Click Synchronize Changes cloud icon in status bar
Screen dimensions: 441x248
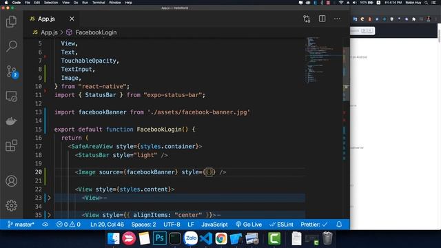coord(45,225)
